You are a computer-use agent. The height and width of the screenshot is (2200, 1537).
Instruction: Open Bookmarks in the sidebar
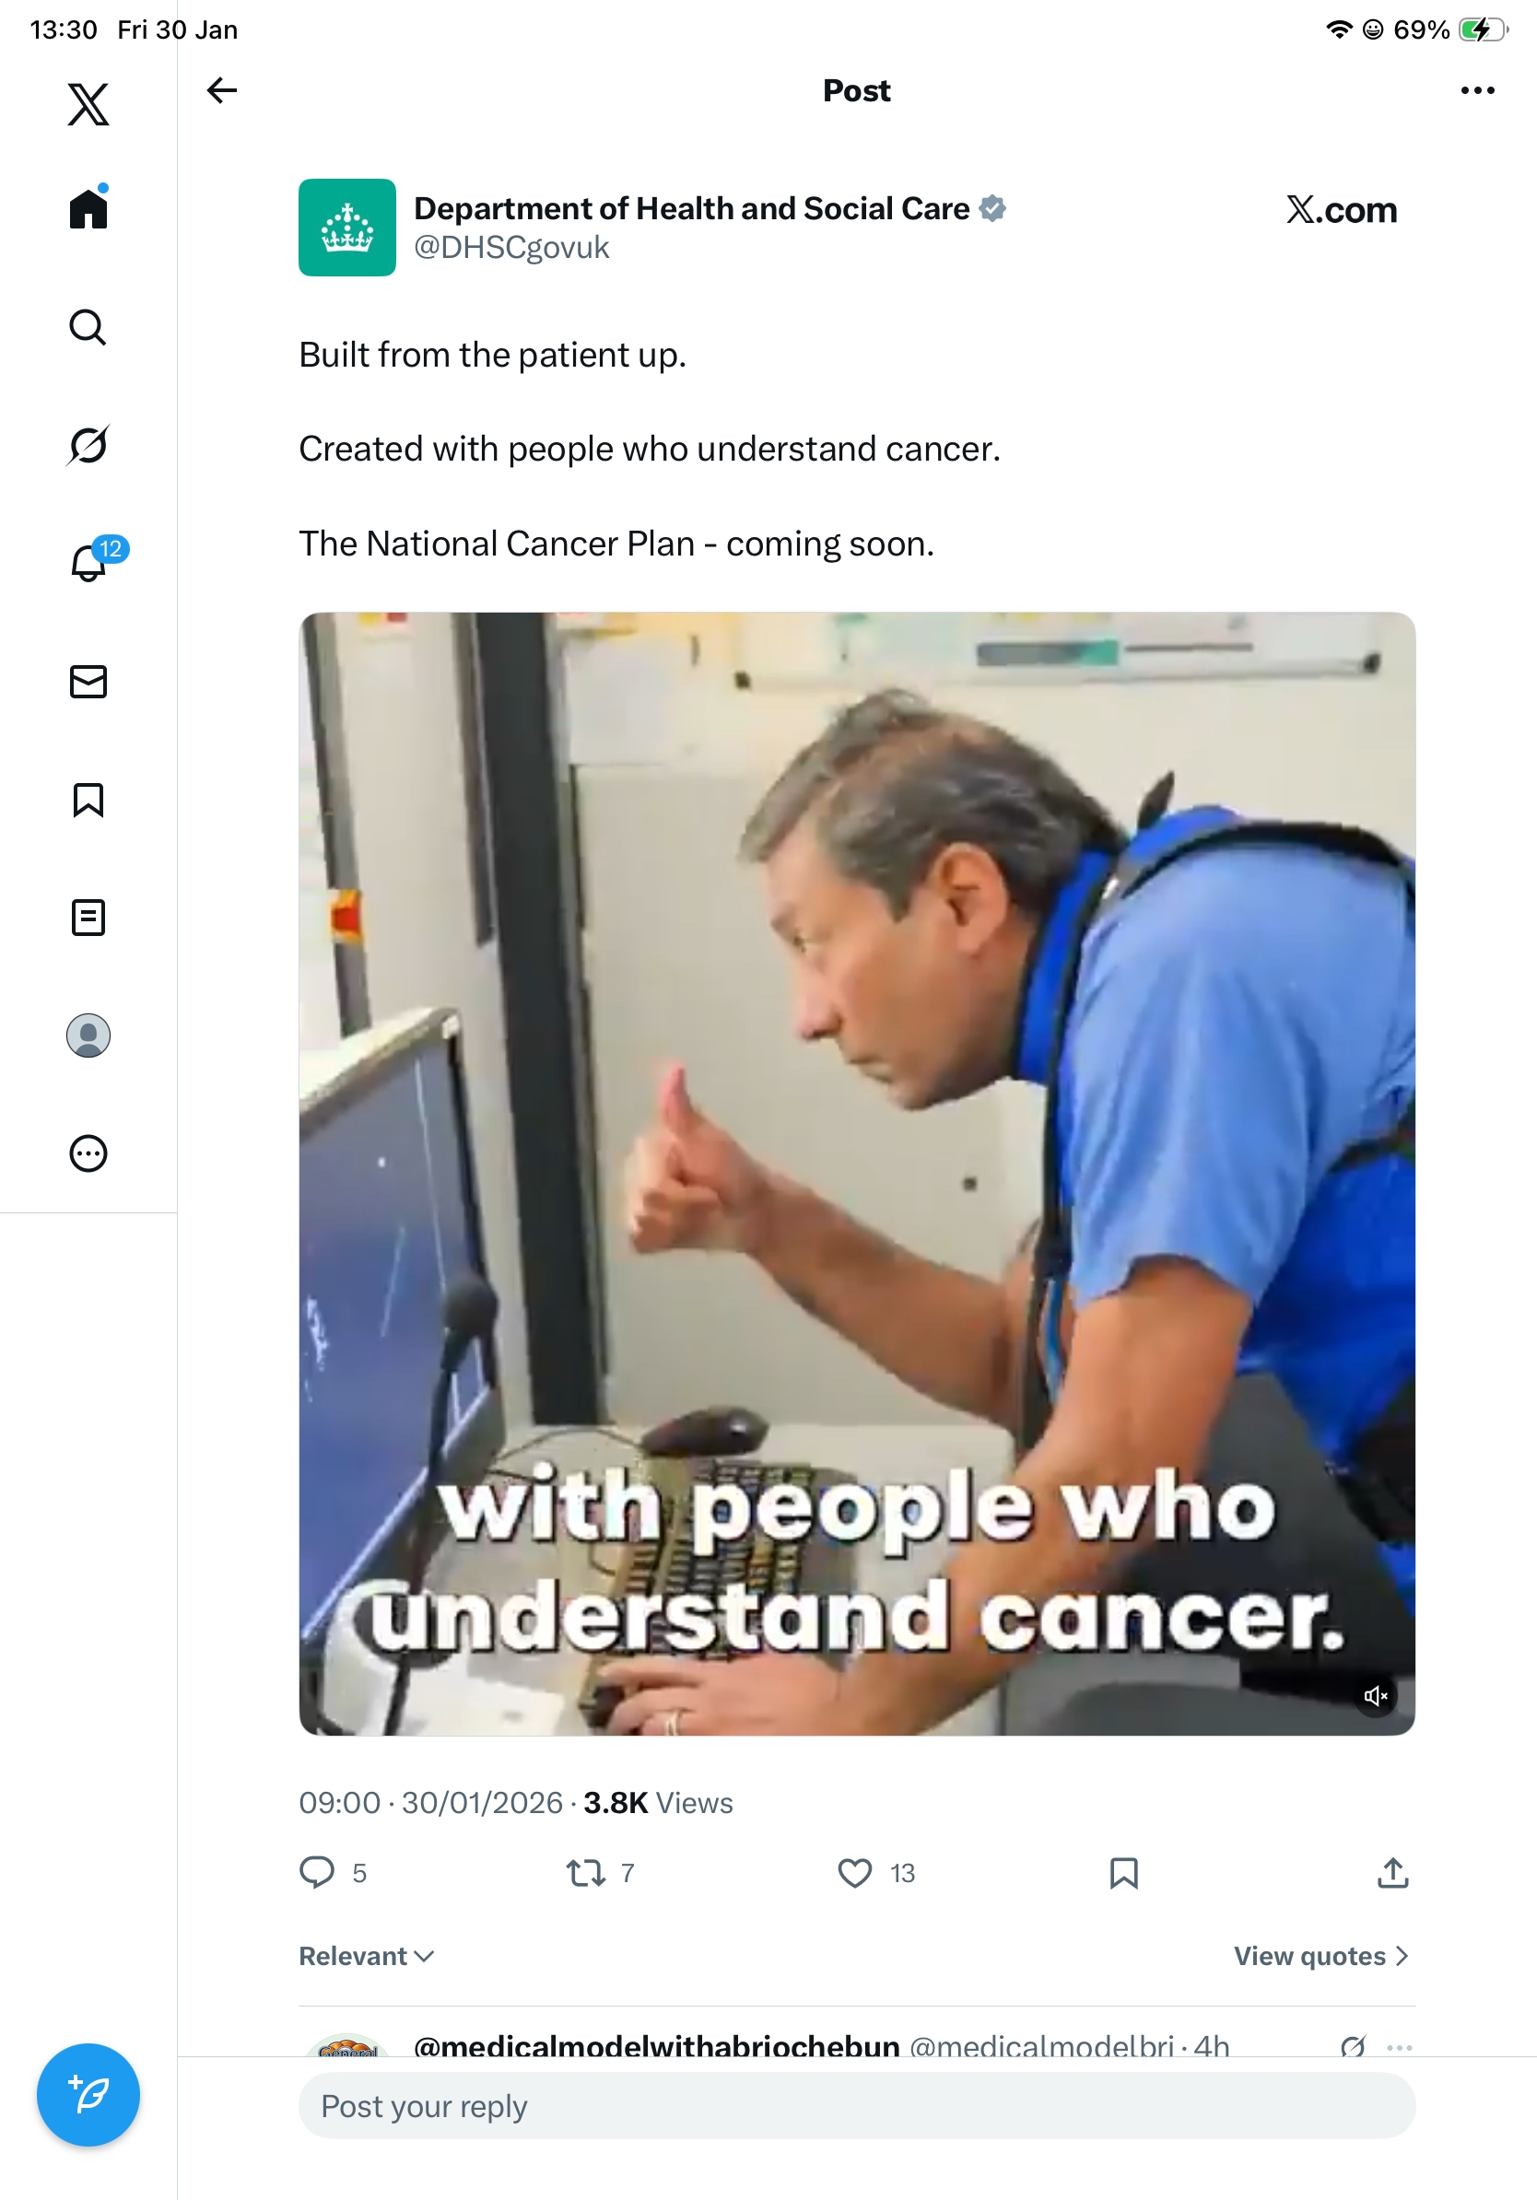pos(88,799)
